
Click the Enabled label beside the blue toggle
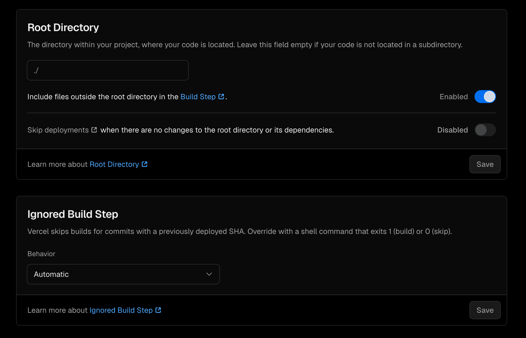(454, 97)
